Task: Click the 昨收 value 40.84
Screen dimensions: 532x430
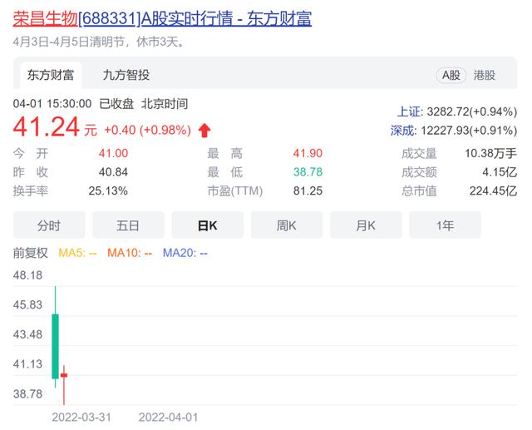Action: 113,172
